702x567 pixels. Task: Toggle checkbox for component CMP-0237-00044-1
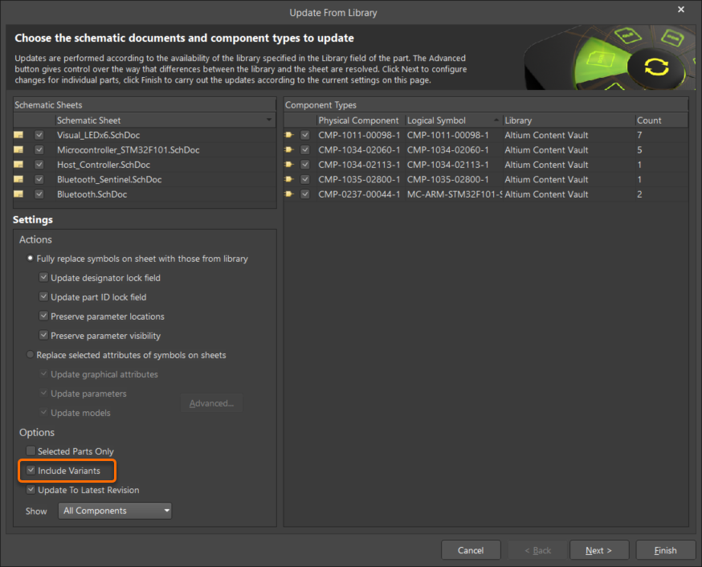click(305, 194)
